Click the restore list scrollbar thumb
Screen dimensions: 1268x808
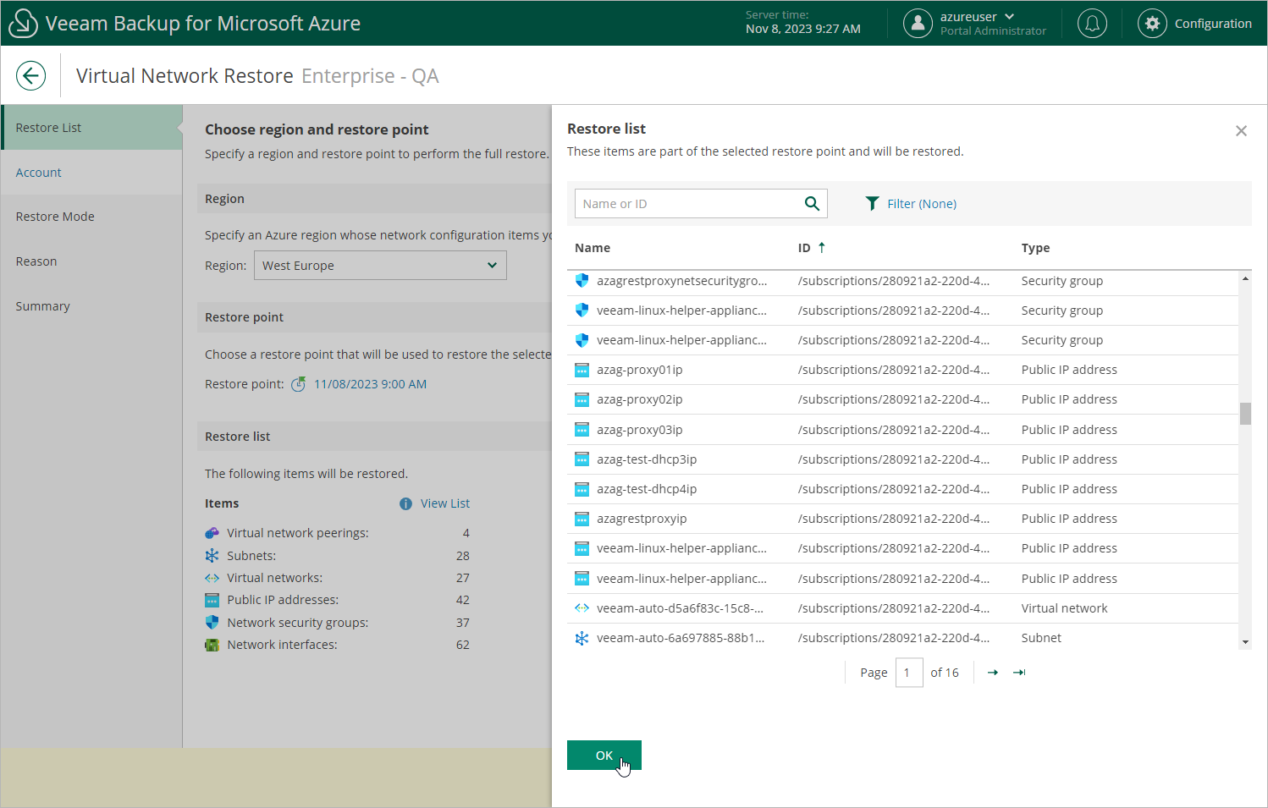[x=1245, y=414]
